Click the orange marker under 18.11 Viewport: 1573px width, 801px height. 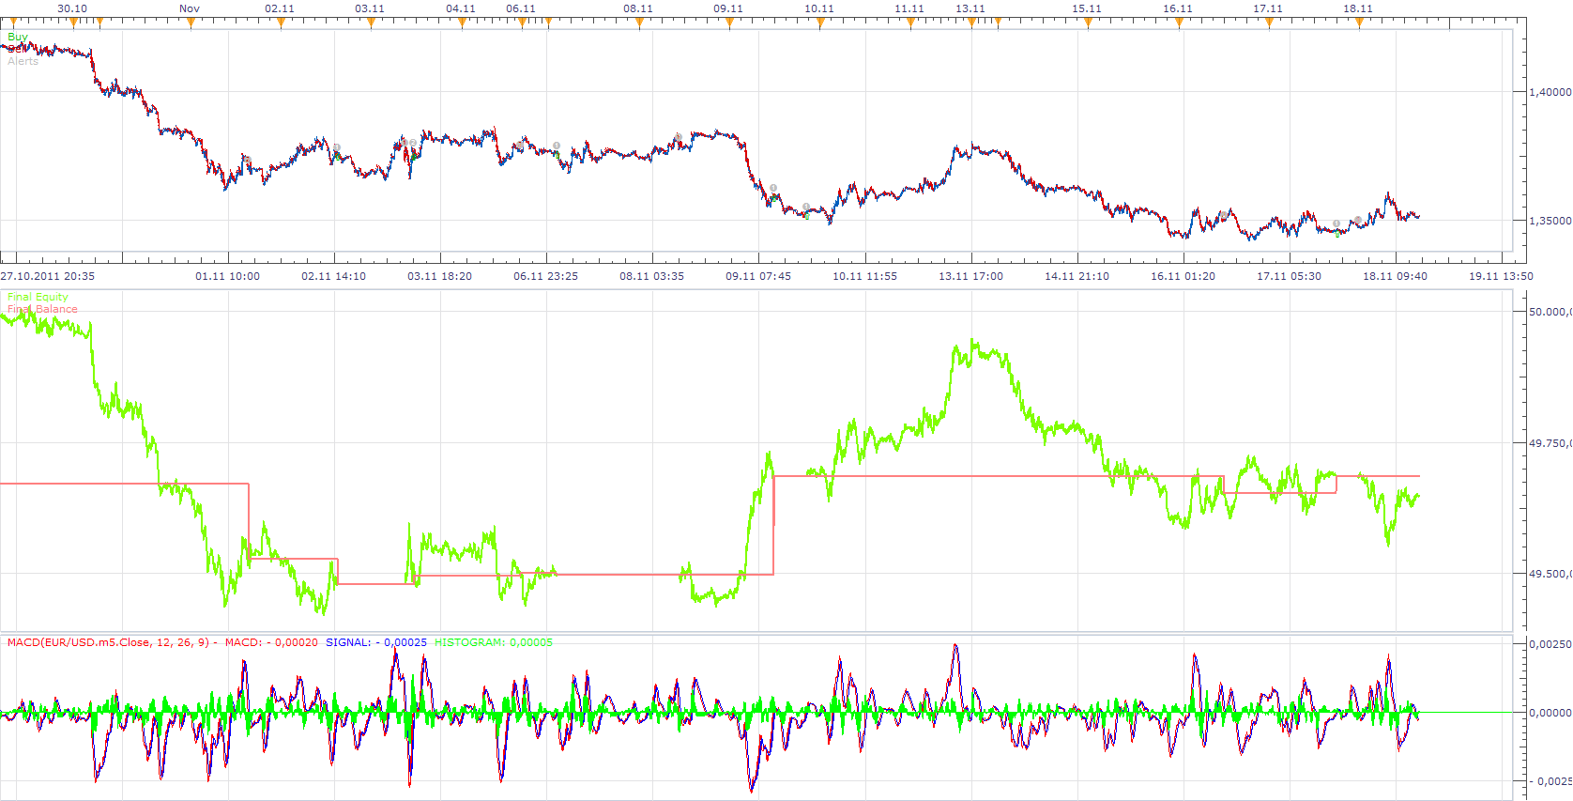(1359, 23)
